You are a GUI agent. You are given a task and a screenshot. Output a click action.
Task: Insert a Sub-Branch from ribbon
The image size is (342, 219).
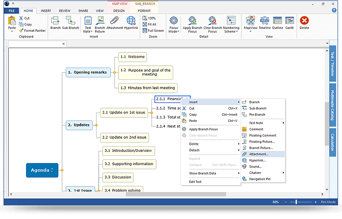pos(71,23)
